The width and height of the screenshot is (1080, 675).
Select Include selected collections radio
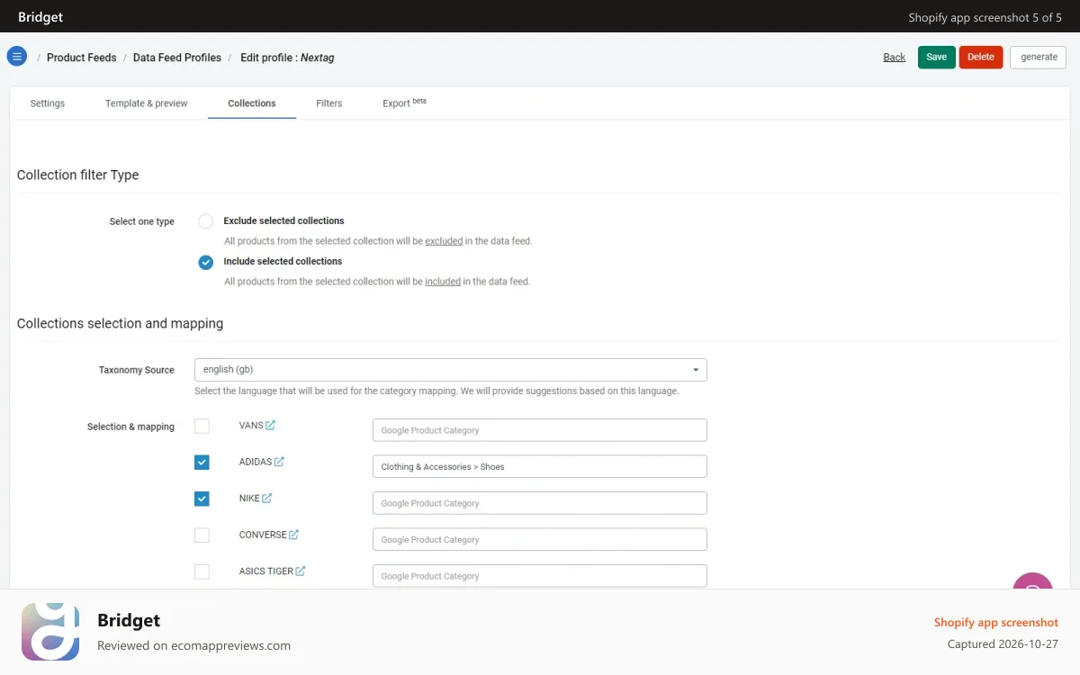pyautogui.click(x=206, y=262)
